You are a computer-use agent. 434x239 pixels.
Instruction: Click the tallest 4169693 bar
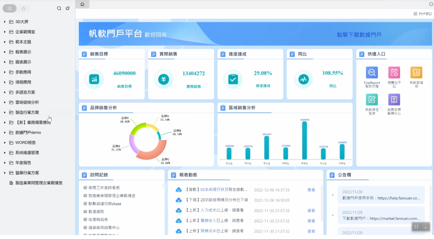coord(305,140)
